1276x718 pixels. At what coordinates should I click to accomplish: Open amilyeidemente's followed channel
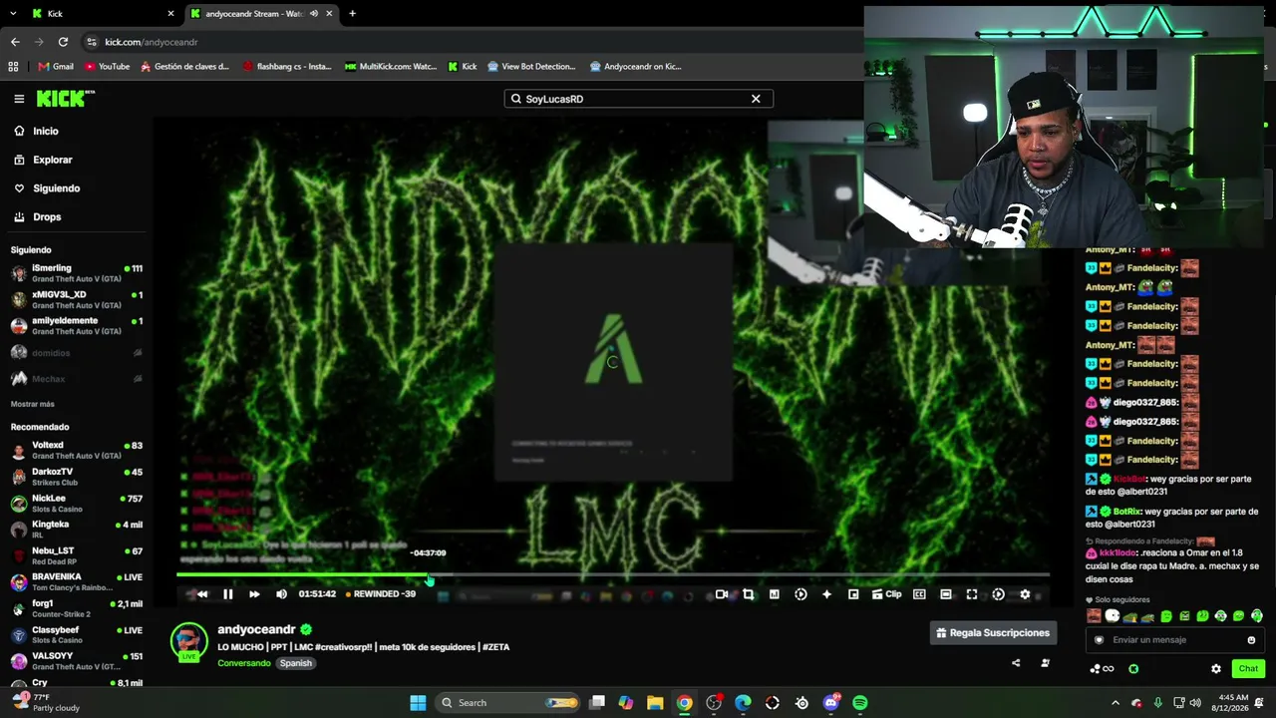tap(77, 326)
